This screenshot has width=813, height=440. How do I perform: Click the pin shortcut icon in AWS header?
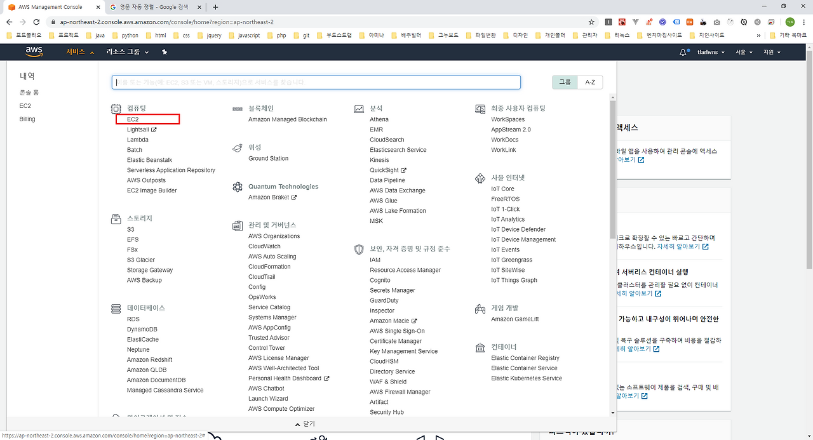click(x=165, y=52)
